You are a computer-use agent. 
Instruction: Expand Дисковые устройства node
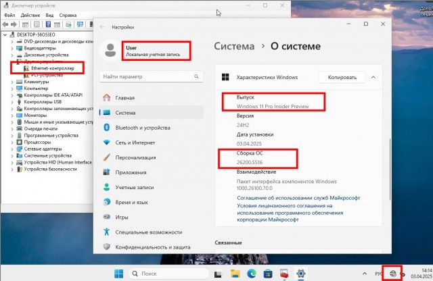tap(12, 55)
